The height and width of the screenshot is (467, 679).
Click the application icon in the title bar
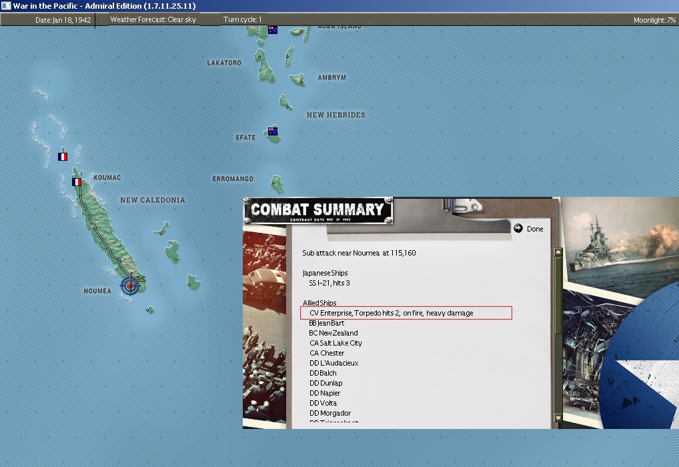click(x=5, y=5)
